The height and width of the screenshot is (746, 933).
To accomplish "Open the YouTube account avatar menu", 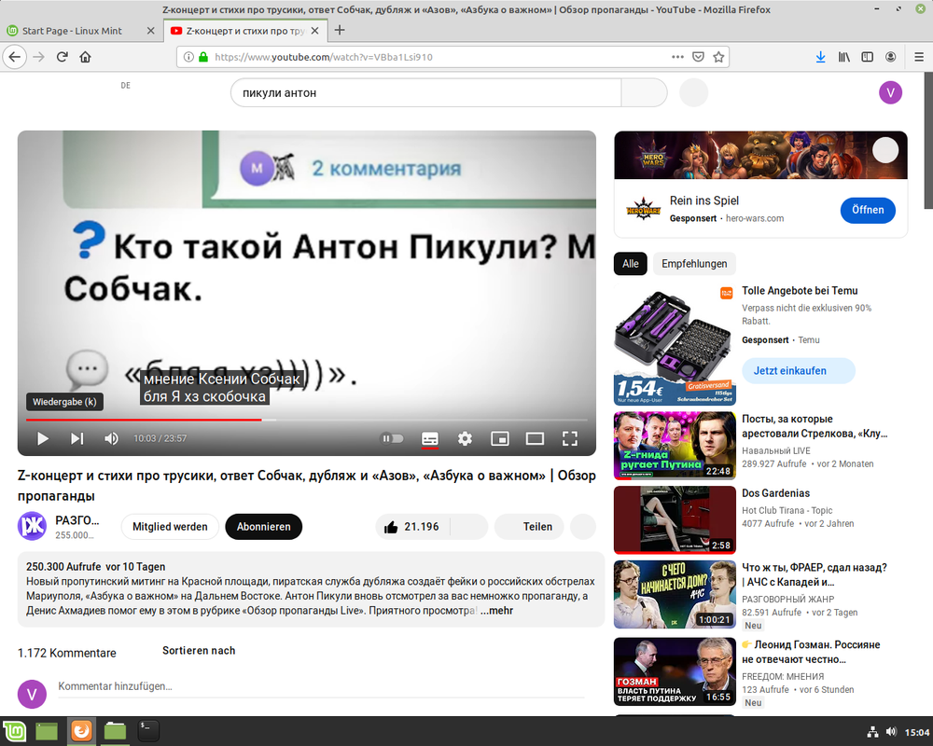I will (890, 92).
